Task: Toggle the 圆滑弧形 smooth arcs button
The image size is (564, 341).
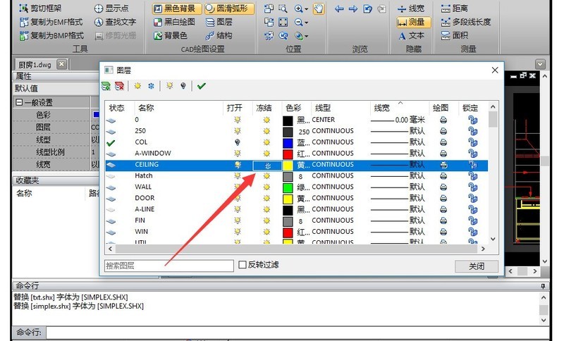Action: (x=230, y=8)
